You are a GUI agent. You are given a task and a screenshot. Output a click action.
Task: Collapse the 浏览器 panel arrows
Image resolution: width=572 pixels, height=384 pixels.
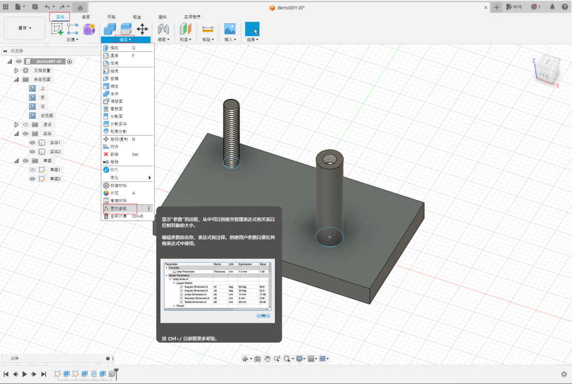click(x=5, y=51)
